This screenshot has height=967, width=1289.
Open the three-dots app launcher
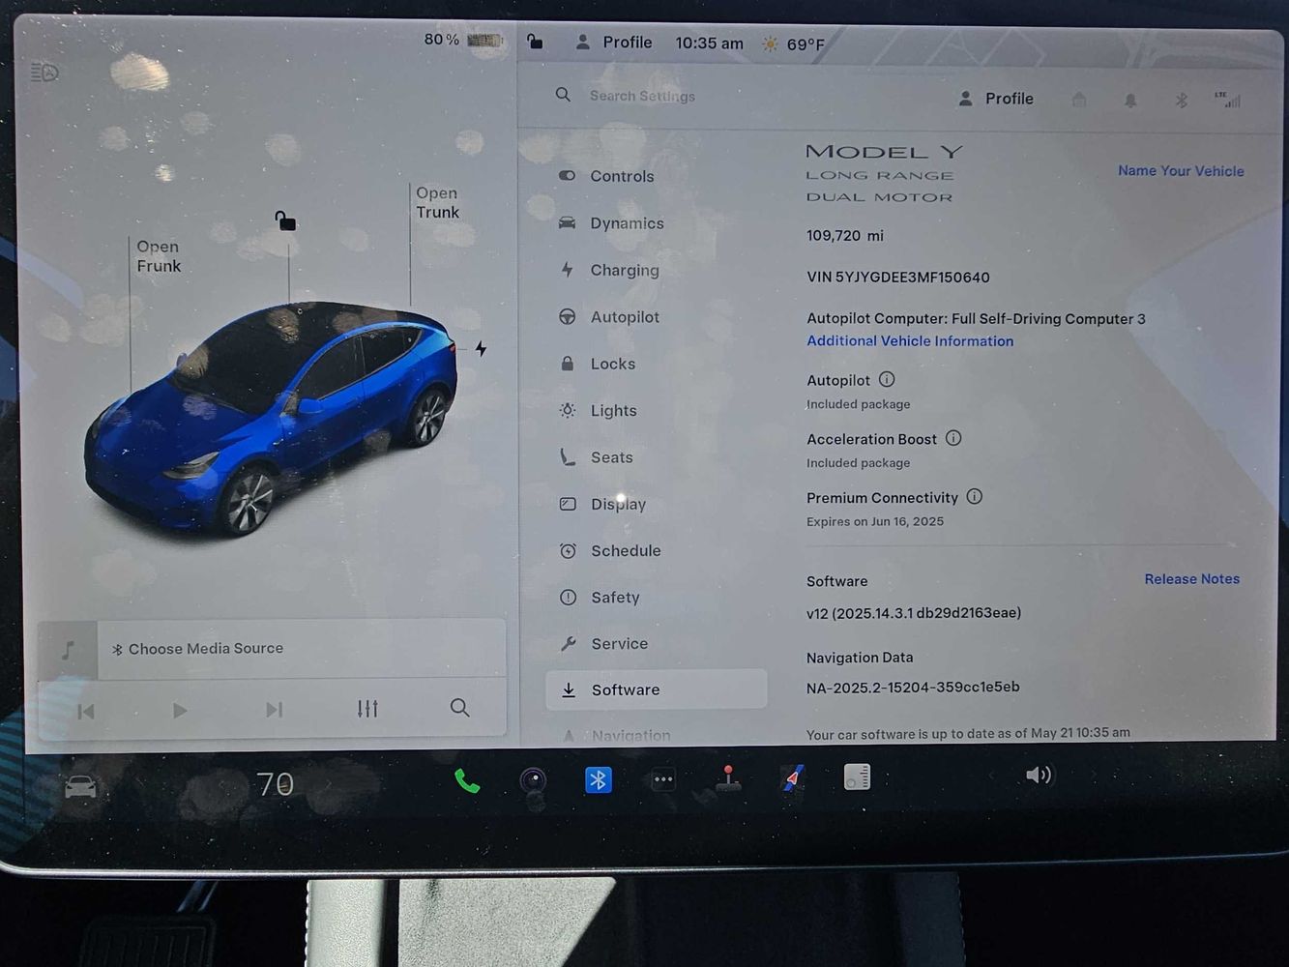pos(663,779)
